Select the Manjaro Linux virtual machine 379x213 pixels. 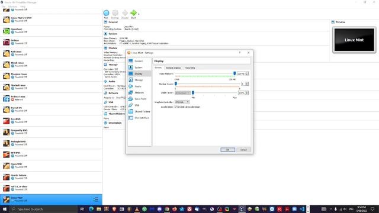click(x=51, y=76)
